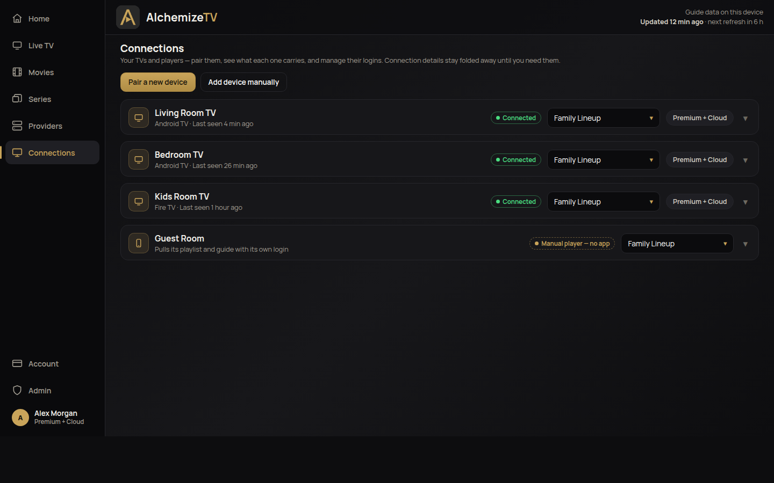This screenshot has height=483, width=774.
Task: Click the Manual player — no app badge
Action: [x=572, y=244]
